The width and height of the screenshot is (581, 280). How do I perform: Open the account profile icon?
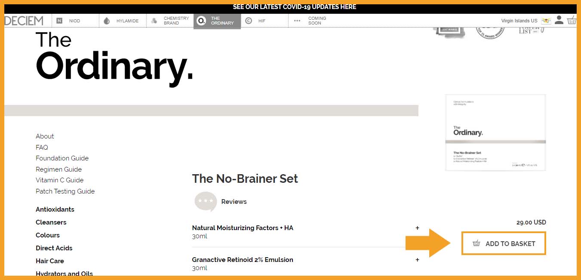click(x=559, y=20)
